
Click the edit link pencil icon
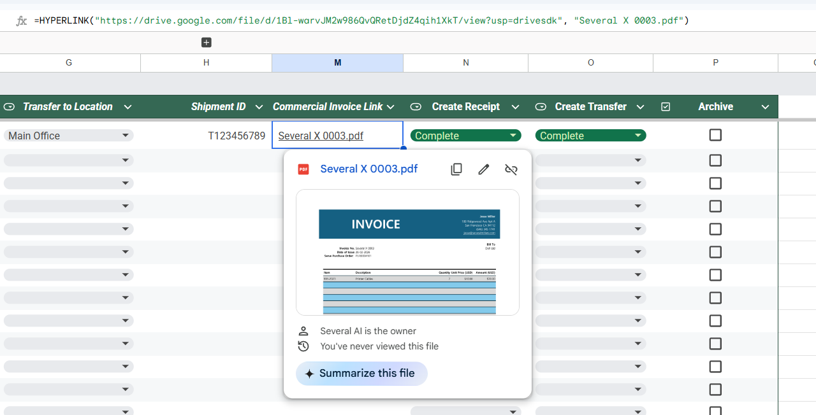coord(484,169)
